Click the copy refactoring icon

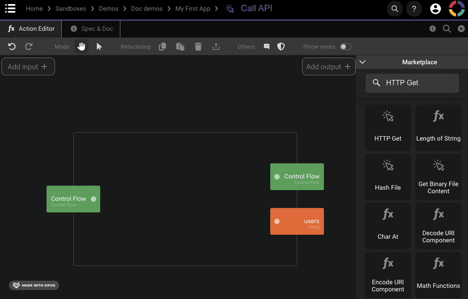(x=162, y=46)
